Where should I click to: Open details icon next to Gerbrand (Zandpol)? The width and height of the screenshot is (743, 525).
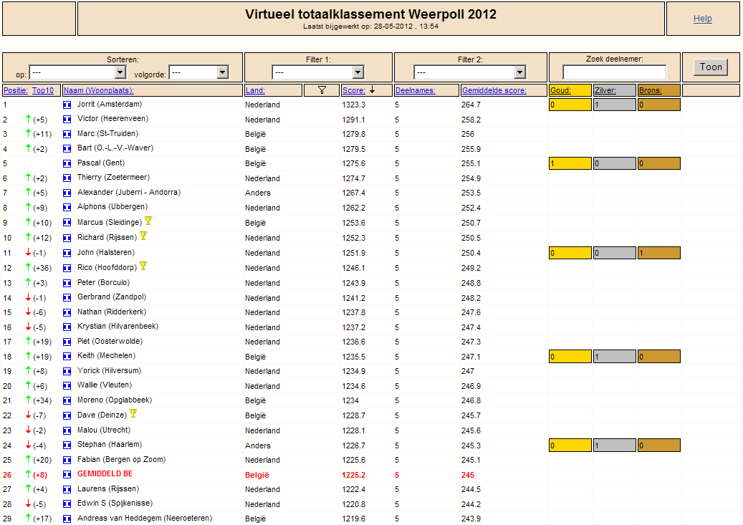tap(67, 297)
